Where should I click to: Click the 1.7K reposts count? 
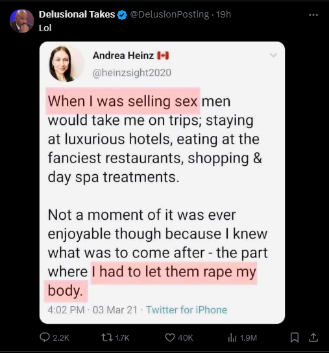pyautogui.click(x=122, y=337)
